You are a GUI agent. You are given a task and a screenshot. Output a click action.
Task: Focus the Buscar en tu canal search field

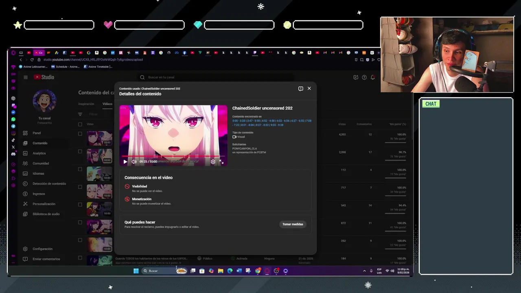pyautogui.click(x=216, y=77)
